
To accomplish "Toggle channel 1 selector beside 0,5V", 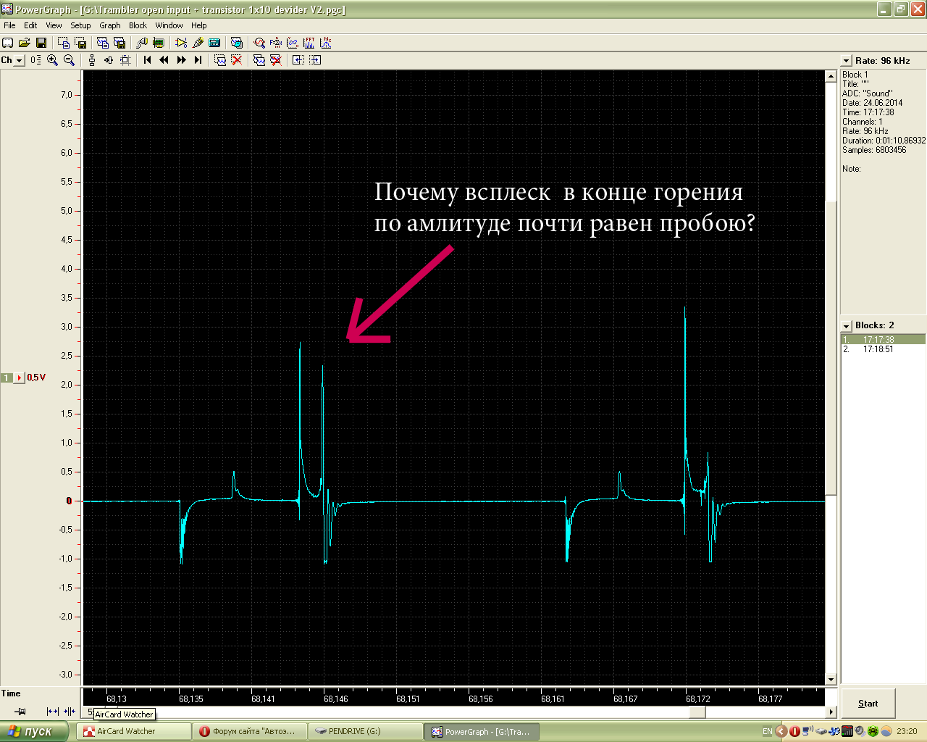I will coord(7,378).
